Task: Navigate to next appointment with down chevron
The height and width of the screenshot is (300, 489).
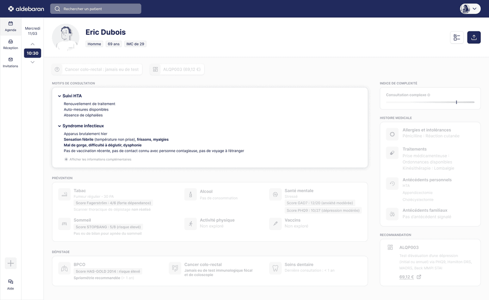Action: (32, 62)
